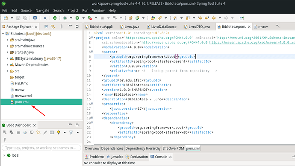Image resolution: width=295 pixels, height=166 pixels.
Task: Click the Boot Dashboard lightbulb icon
Action: (59, 133)
